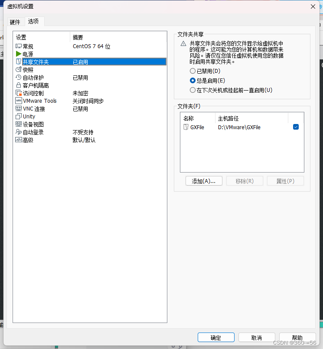Screen dimensions: 323x349
Task: Close the 虚拟机设置 dialog
Action: click(x=313, y=7)
